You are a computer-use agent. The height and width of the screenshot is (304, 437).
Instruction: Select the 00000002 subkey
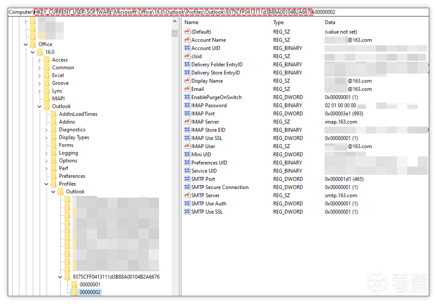[90, 292]
